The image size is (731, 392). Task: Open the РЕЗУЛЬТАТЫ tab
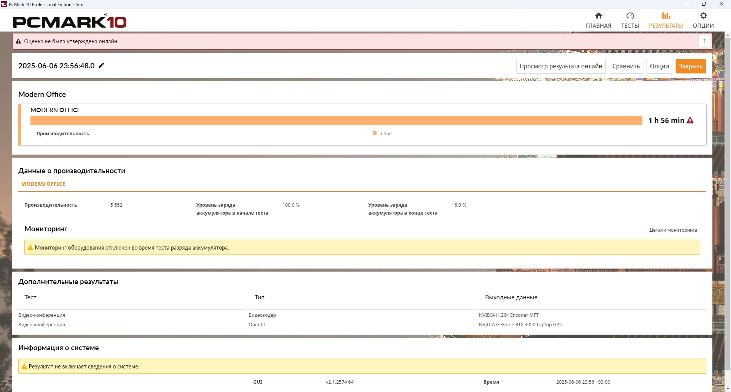[x=666, y=20]
